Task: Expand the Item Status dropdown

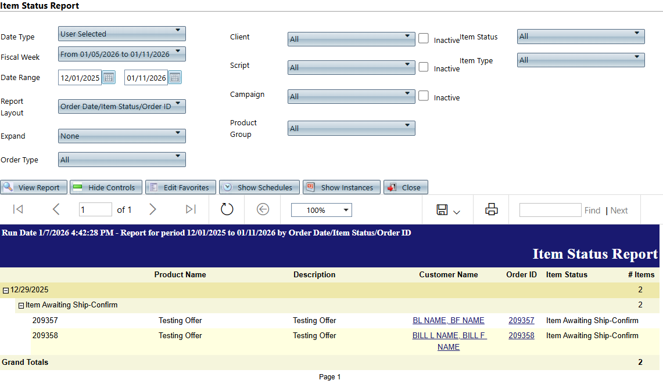Action: (x=580, y=37)
